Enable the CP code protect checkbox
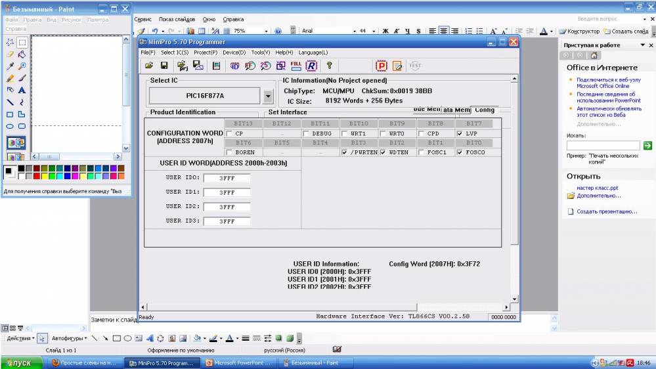Image resolution: width=656 pixels, height=369 pixels. [x=229, y=133]
